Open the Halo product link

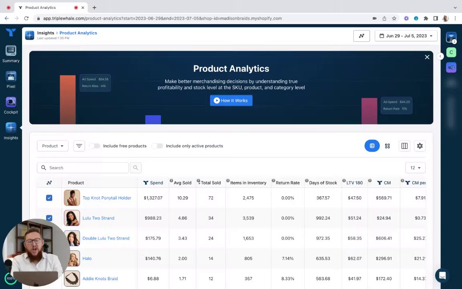87,258
